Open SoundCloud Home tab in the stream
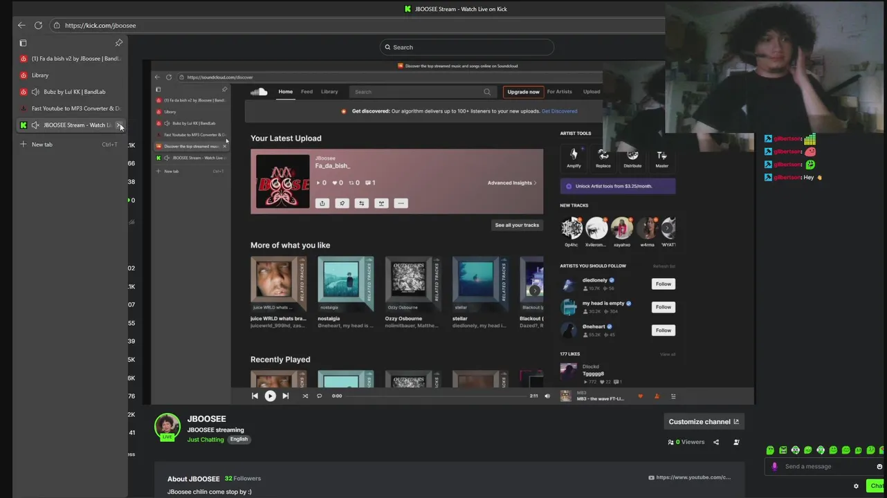 pos(286,92)
